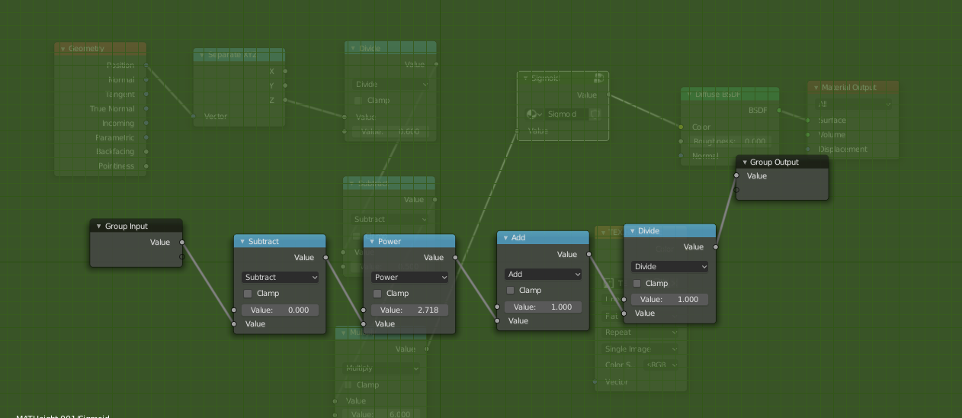Click the Separate XYZ Z output socket
This screenshot has width=962, height=418.
pyautogui.click(x=285, y=101)
